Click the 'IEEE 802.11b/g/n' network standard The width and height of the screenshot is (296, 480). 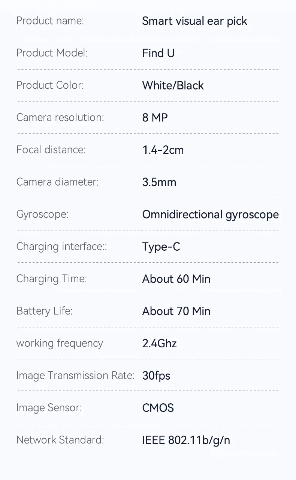click(x=186, y=440)
